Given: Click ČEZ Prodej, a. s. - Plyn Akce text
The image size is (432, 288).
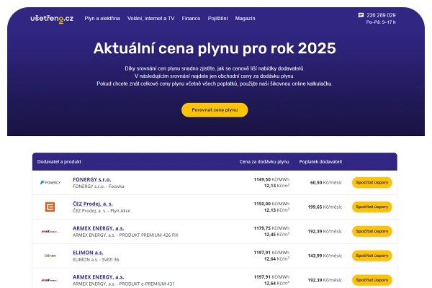Looking at the screenshot, I should 102,211.
